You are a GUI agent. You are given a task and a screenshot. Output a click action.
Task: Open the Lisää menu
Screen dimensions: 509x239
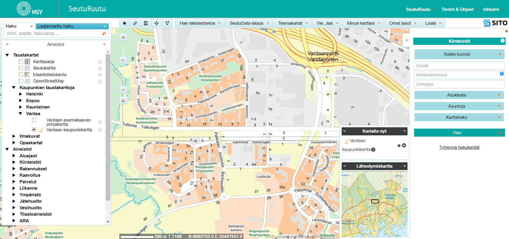433,23
